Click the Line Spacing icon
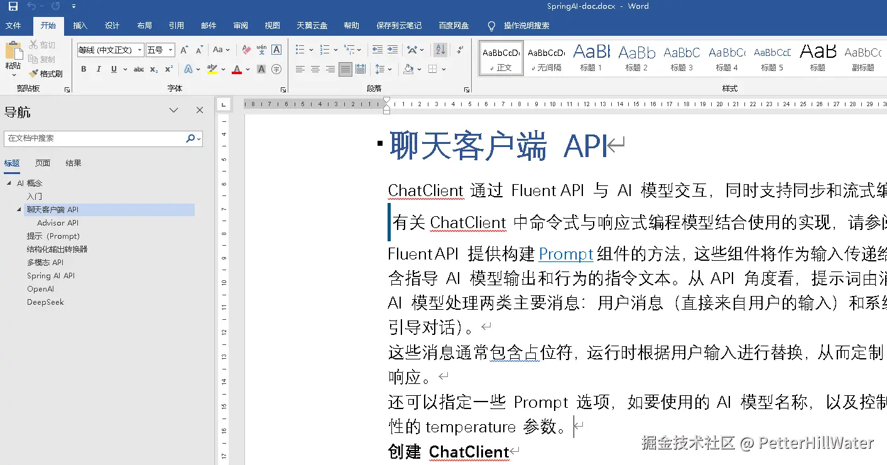Viewport: 887px width, 465px height. click(x=380, y=69)
